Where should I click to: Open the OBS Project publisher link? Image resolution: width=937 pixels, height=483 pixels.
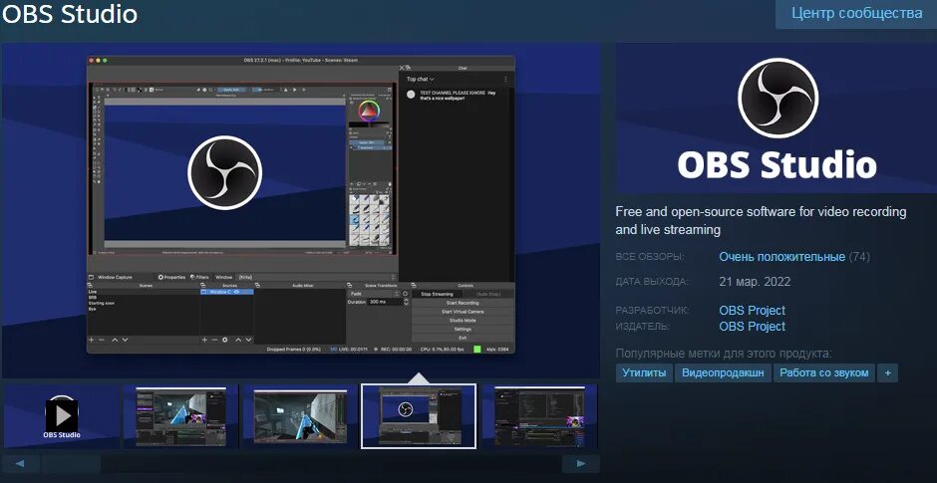pyautogui.click(x=752, y=326)
